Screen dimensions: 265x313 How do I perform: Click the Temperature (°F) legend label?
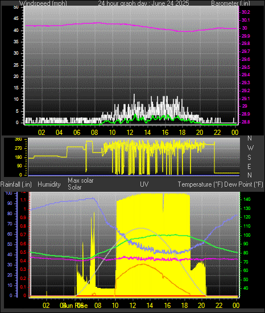point(200,184)
